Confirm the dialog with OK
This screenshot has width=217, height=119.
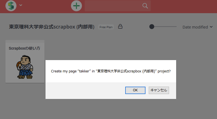[135, 90]
